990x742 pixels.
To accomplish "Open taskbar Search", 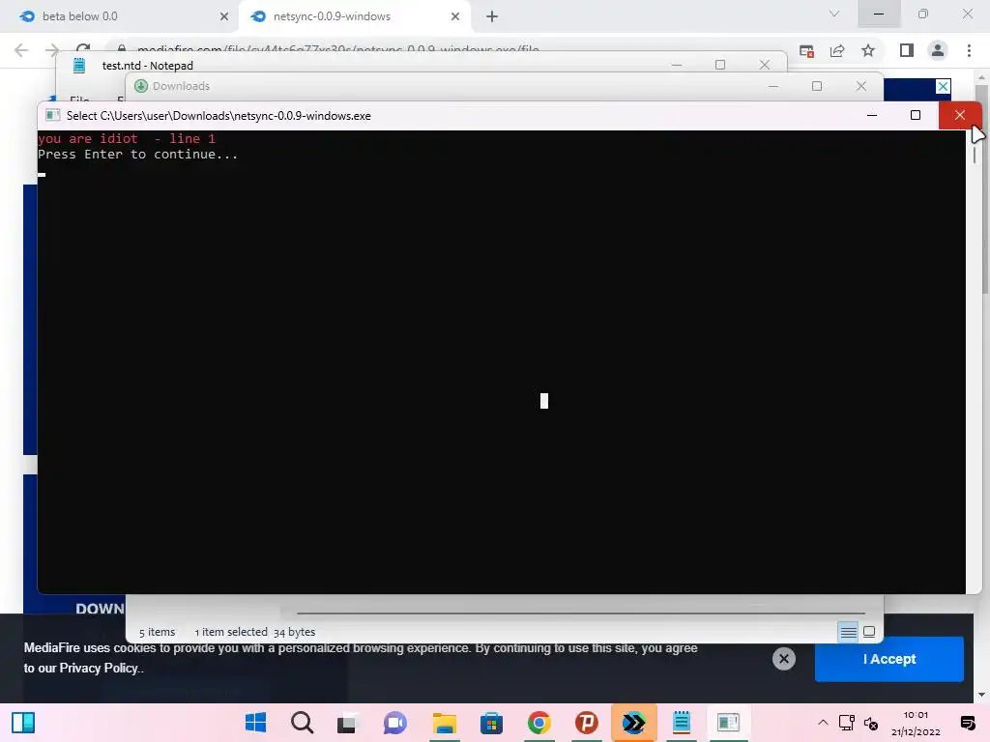I will pyautogui.click(x=302, y=723).
